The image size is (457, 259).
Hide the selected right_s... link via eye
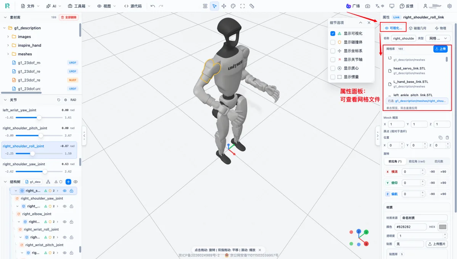coord(64,191)
